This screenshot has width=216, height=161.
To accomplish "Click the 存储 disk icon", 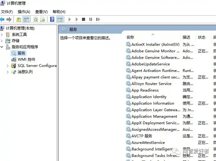I will [x=8, y=41].
